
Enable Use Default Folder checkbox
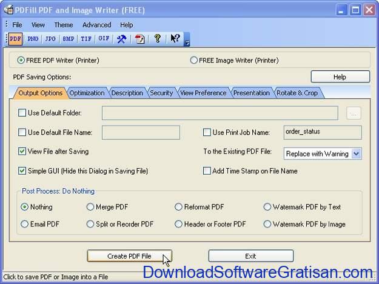22,113
